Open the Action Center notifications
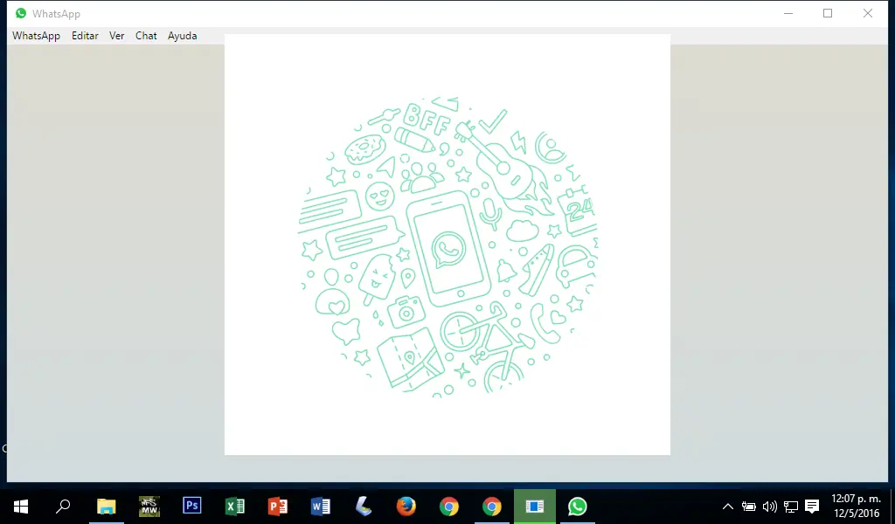895x524 pixels. tap(812, 507)
